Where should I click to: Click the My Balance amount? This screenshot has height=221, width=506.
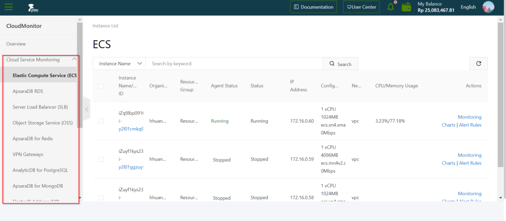pos(436,10)
